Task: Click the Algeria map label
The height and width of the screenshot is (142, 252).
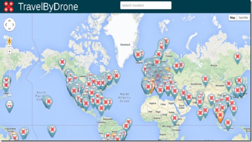Action: point(153,103)
